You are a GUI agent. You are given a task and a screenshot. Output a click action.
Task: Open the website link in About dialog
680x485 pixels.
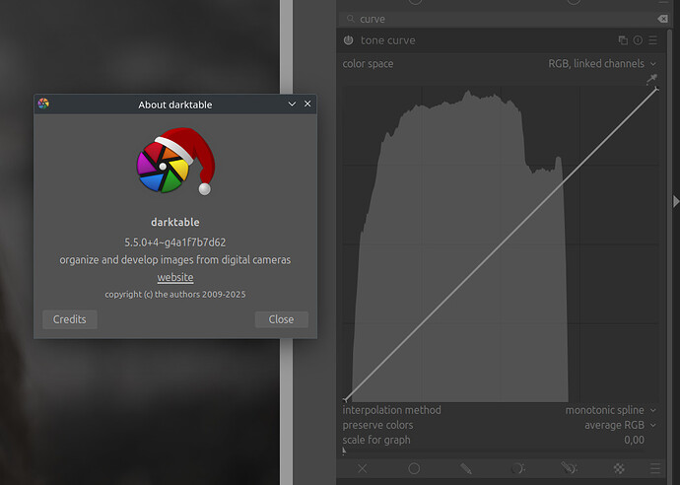[x=175, y=277]
